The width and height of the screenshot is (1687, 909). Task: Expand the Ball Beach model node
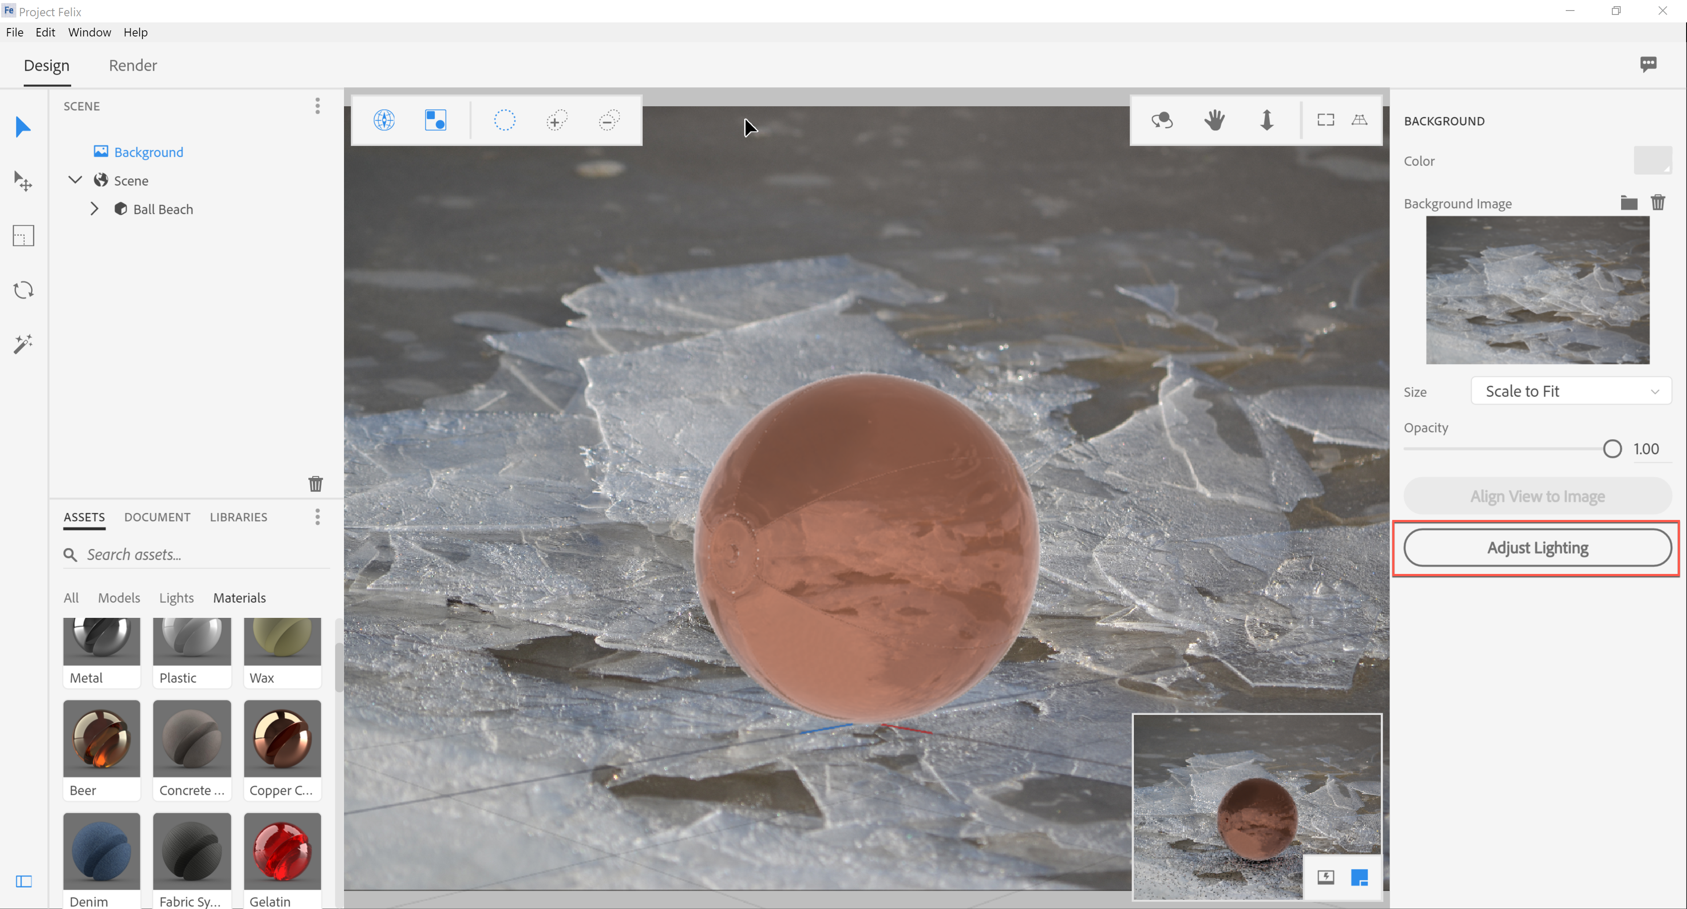(94, 209)
